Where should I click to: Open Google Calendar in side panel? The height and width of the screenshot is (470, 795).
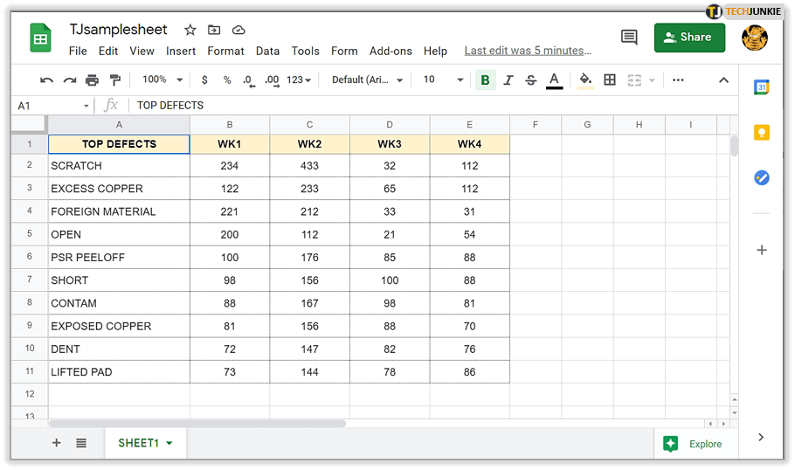[x=761, y=87]
